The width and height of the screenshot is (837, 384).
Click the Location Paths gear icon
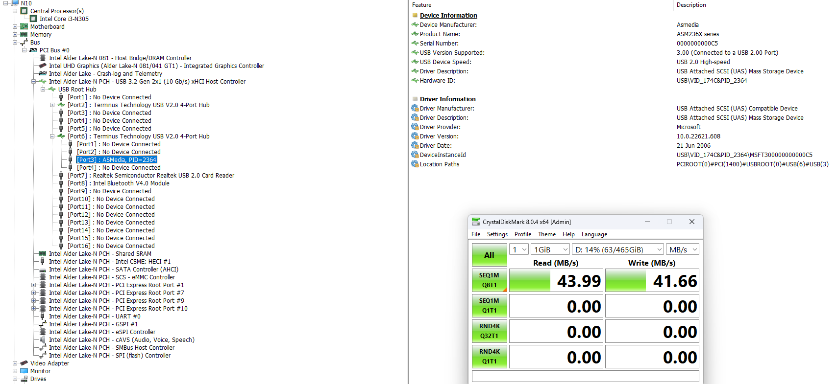pyautogui.click(x=415, y=164)
